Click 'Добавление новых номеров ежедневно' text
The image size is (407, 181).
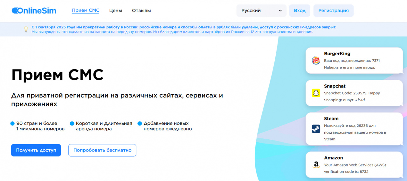click(x=168, y=126)
